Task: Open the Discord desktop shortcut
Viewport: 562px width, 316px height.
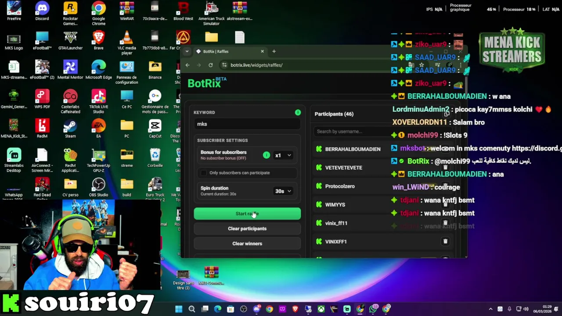Action: pyautogui.click(x=42, y=11)
